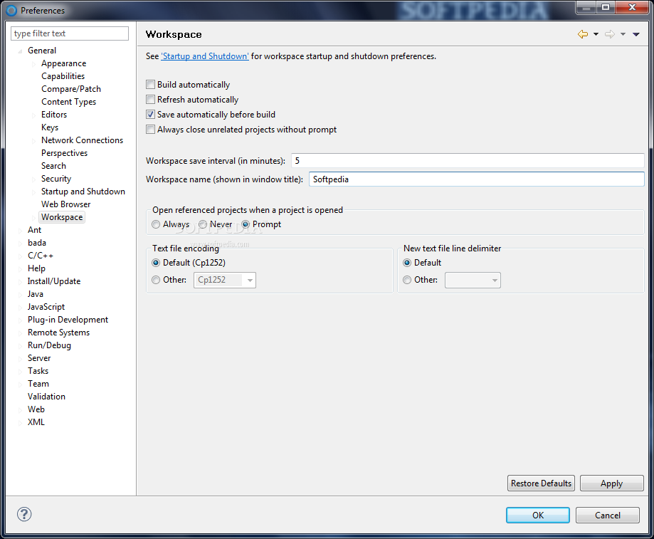Viewport: 654px width, 539px height.
Task: Check Always close unrelated projects without prompt
Action: coord(151,130)
